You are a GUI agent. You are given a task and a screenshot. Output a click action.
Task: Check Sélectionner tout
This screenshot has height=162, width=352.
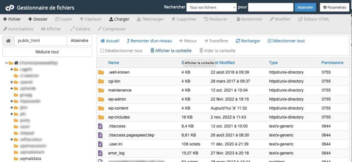pos(286,41)
